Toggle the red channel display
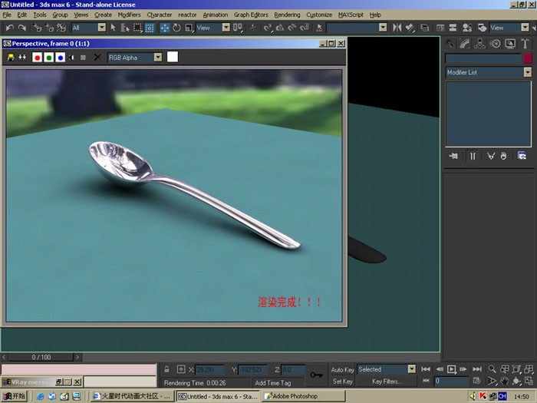This screenshot has width=537, height=403. pos(37,58)
